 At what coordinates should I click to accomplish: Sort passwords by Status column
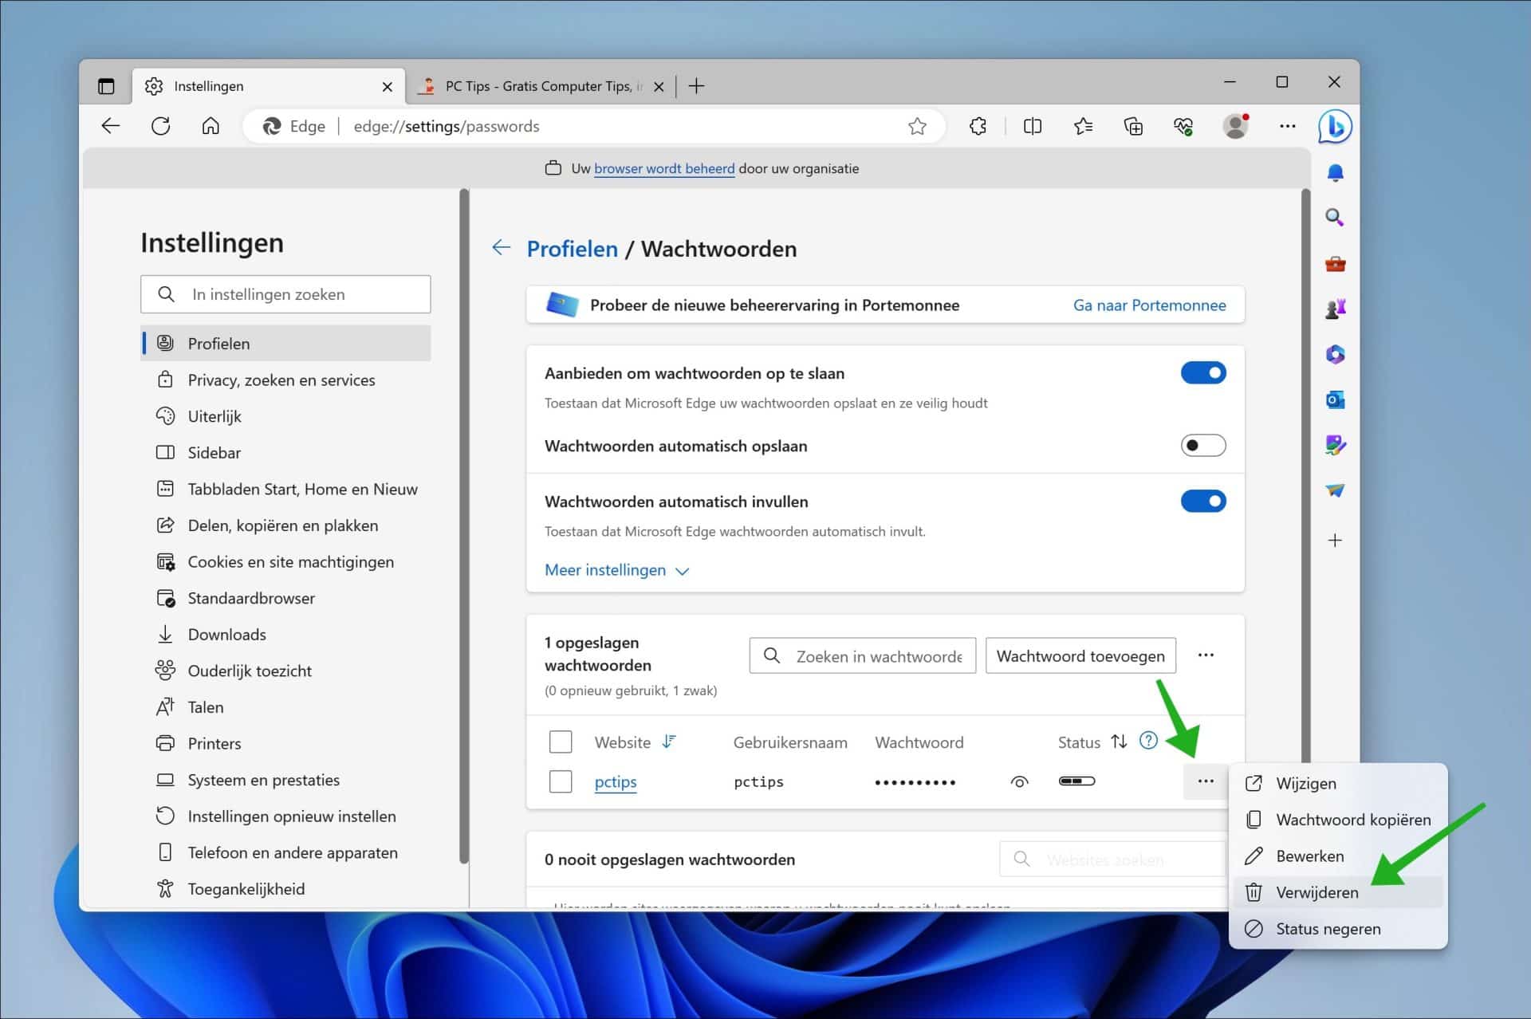coord(1120,742)
